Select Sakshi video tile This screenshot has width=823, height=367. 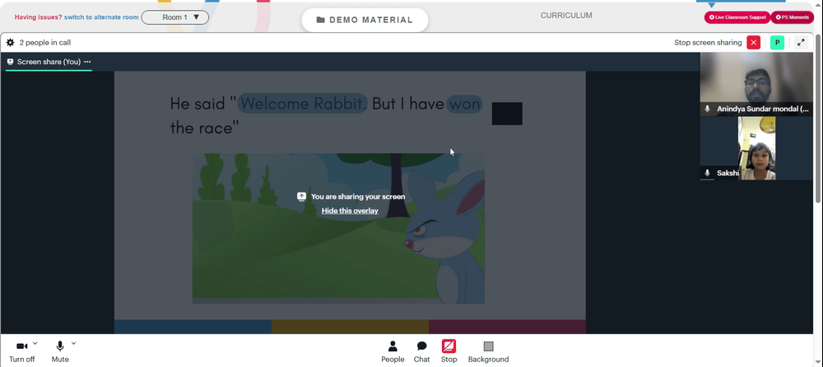tap(756, 148)
